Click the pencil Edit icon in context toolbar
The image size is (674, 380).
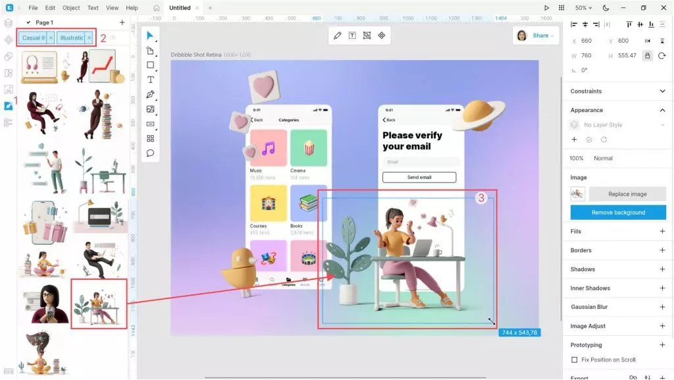(338, 36)
